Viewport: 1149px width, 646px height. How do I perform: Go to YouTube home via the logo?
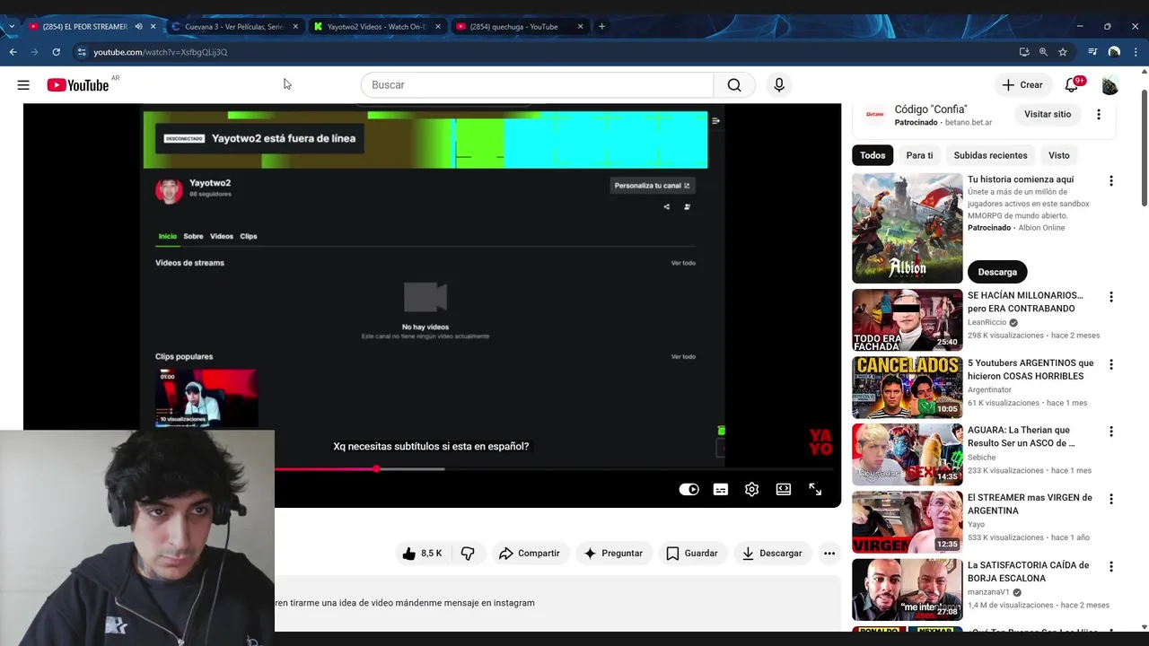77,85
